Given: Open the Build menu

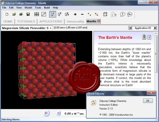Looking at the screenshot, I should [47, 8].
